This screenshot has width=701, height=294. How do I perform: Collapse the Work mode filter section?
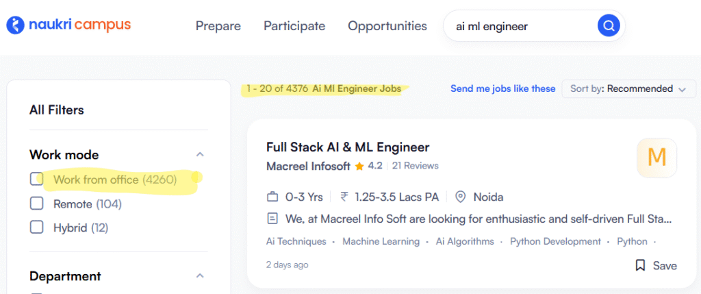201,154
